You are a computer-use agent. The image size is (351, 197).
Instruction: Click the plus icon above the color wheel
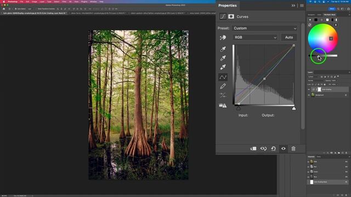click(310, 20)
